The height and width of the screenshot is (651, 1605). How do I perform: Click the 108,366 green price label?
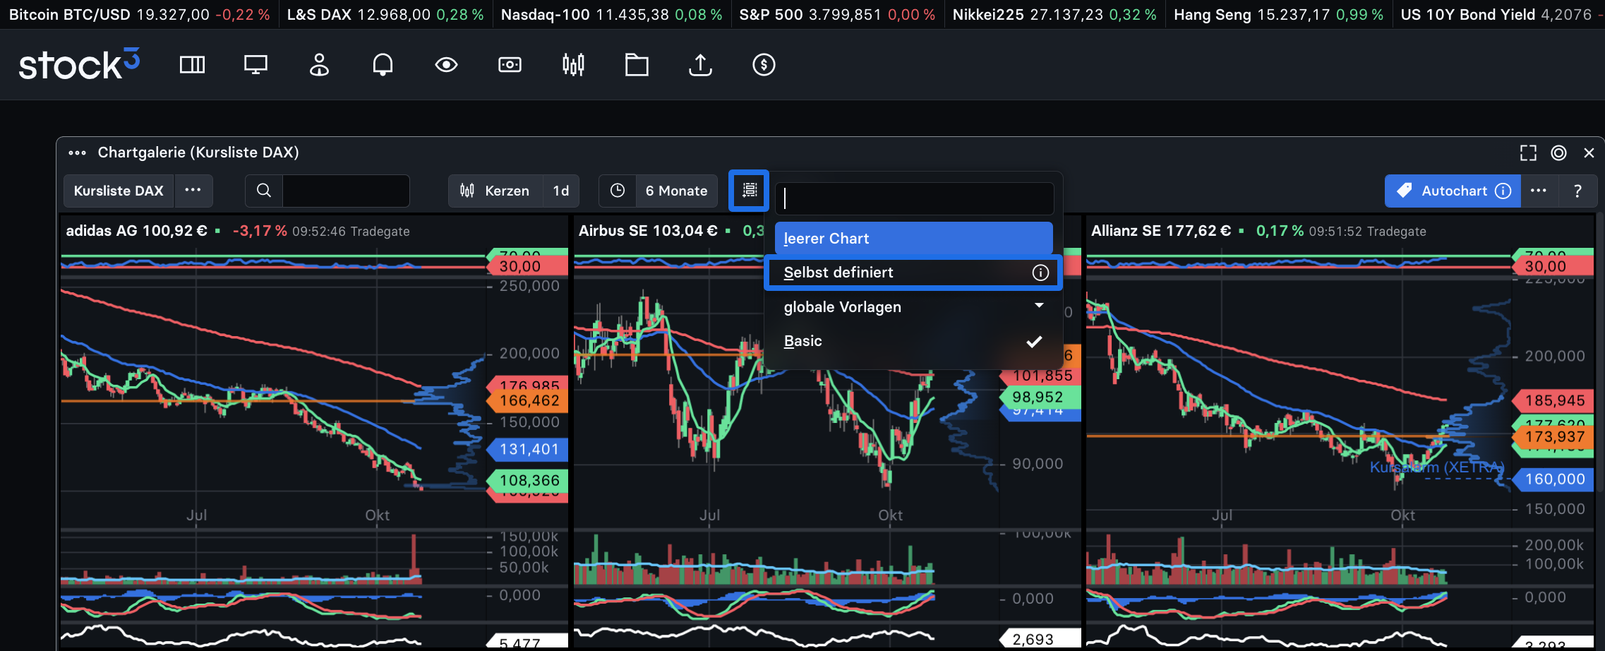pyautogui.click(x=528, y=480)
